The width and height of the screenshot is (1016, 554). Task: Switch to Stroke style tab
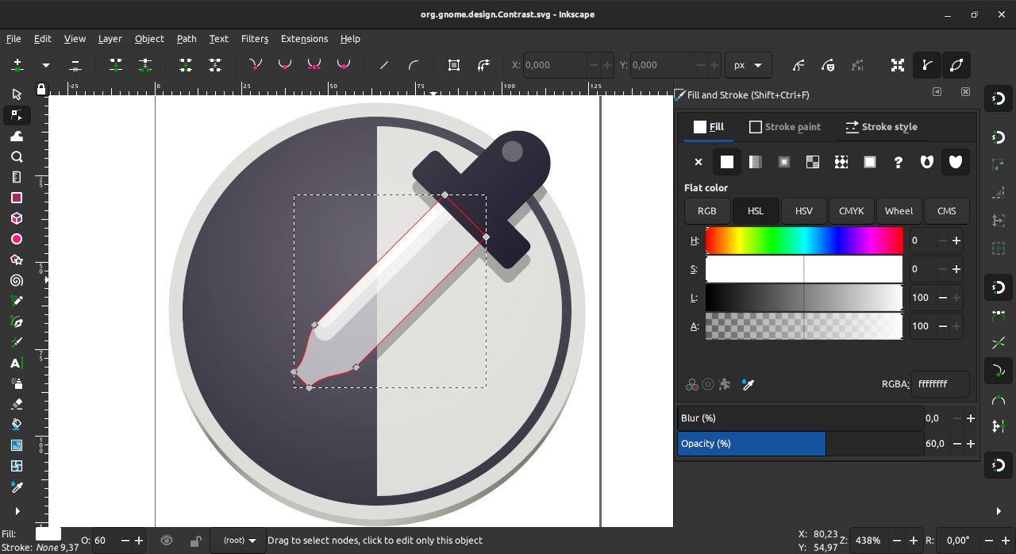pyautogui.click(x=881, y=126)
